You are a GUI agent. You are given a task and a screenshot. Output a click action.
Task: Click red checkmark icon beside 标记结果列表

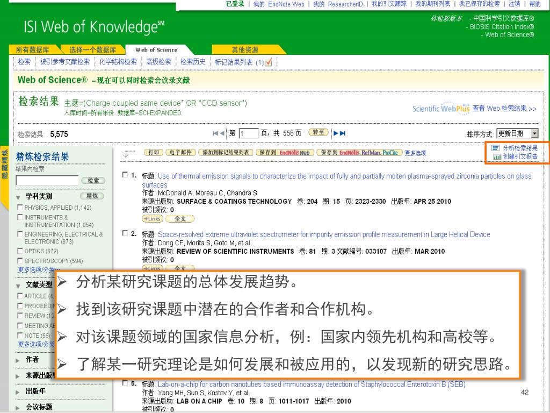click(269, 62)
